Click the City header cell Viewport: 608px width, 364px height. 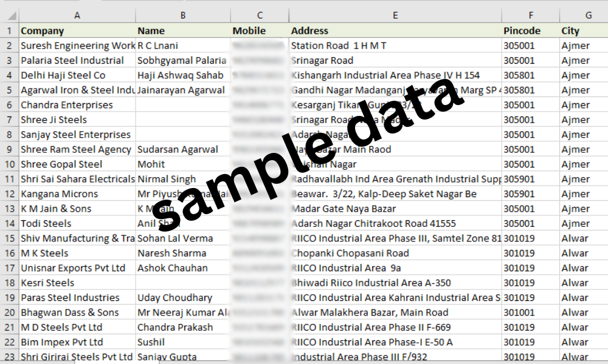(x=584, y=30)
